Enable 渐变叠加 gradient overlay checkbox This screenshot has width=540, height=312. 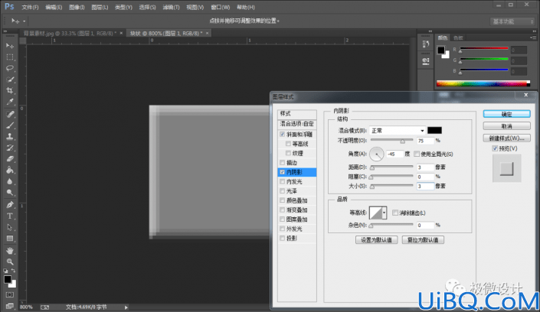(x=283, y=210)
